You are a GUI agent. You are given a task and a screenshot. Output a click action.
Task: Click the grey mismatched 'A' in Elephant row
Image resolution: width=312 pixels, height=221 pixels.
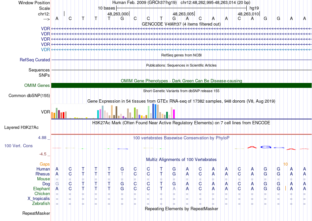point(174,189)
